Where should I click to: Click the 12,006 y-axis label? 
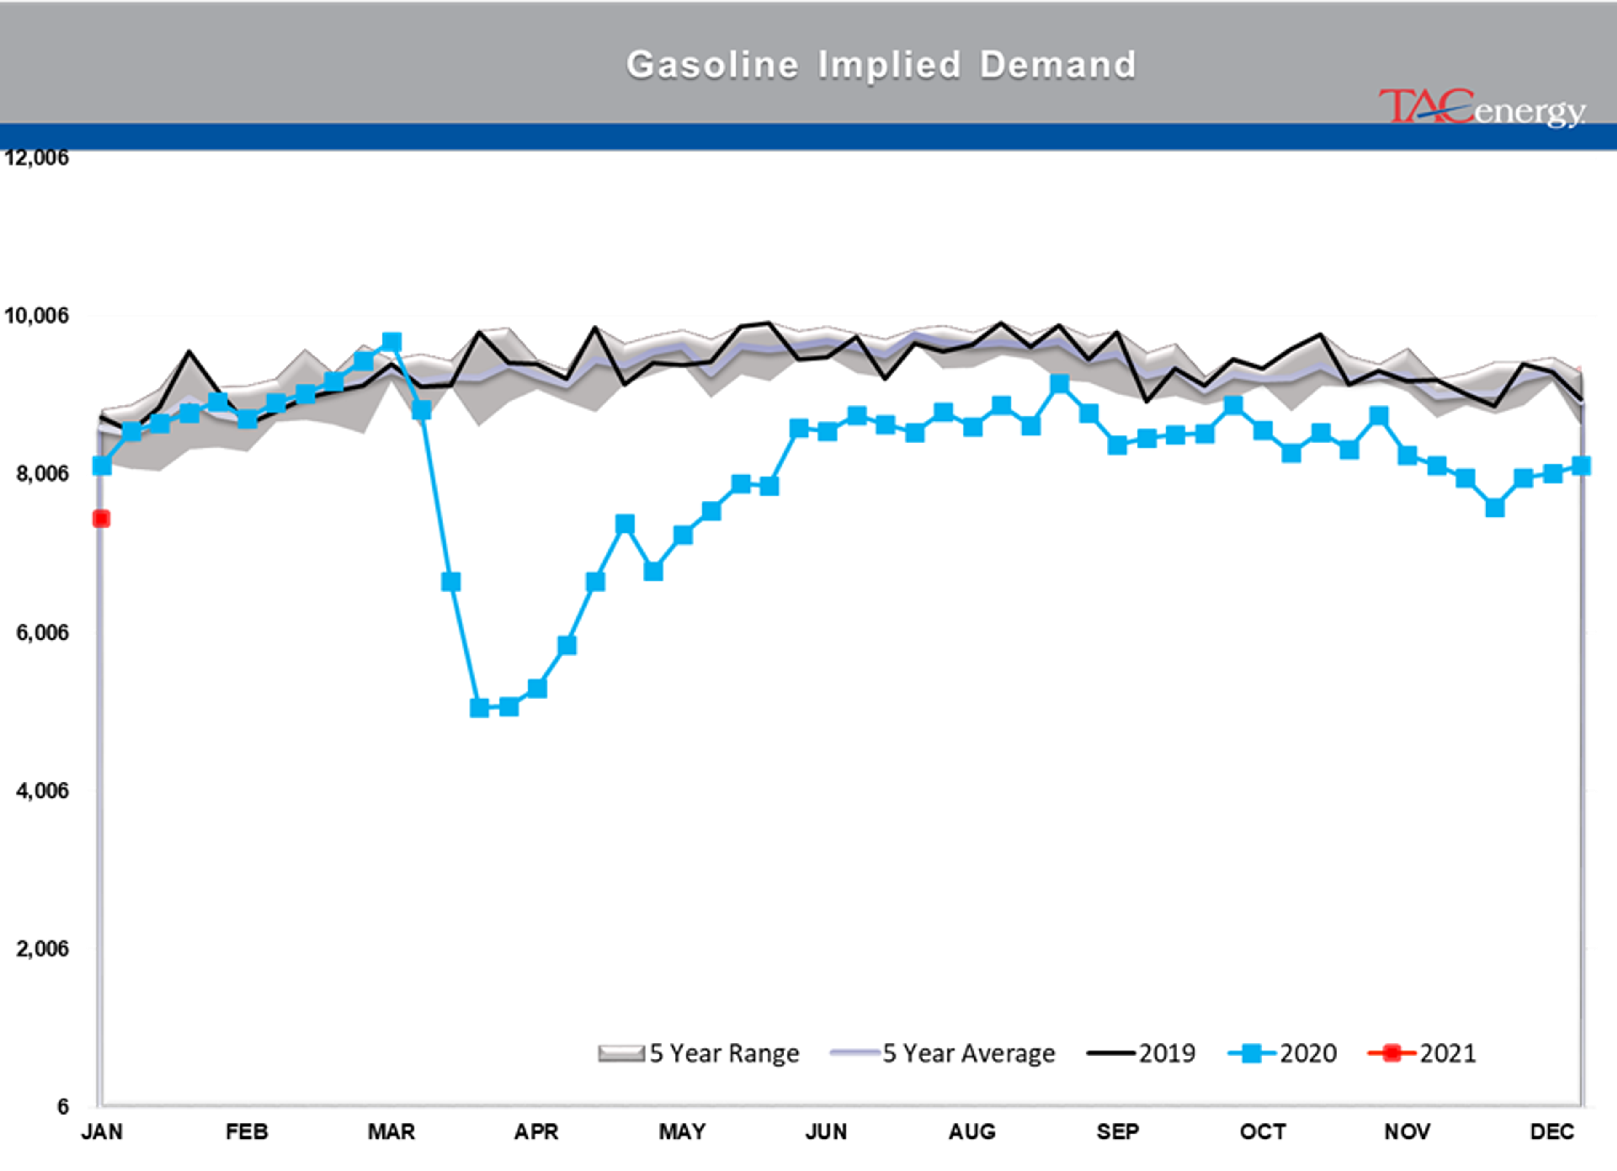coord(37,157)
